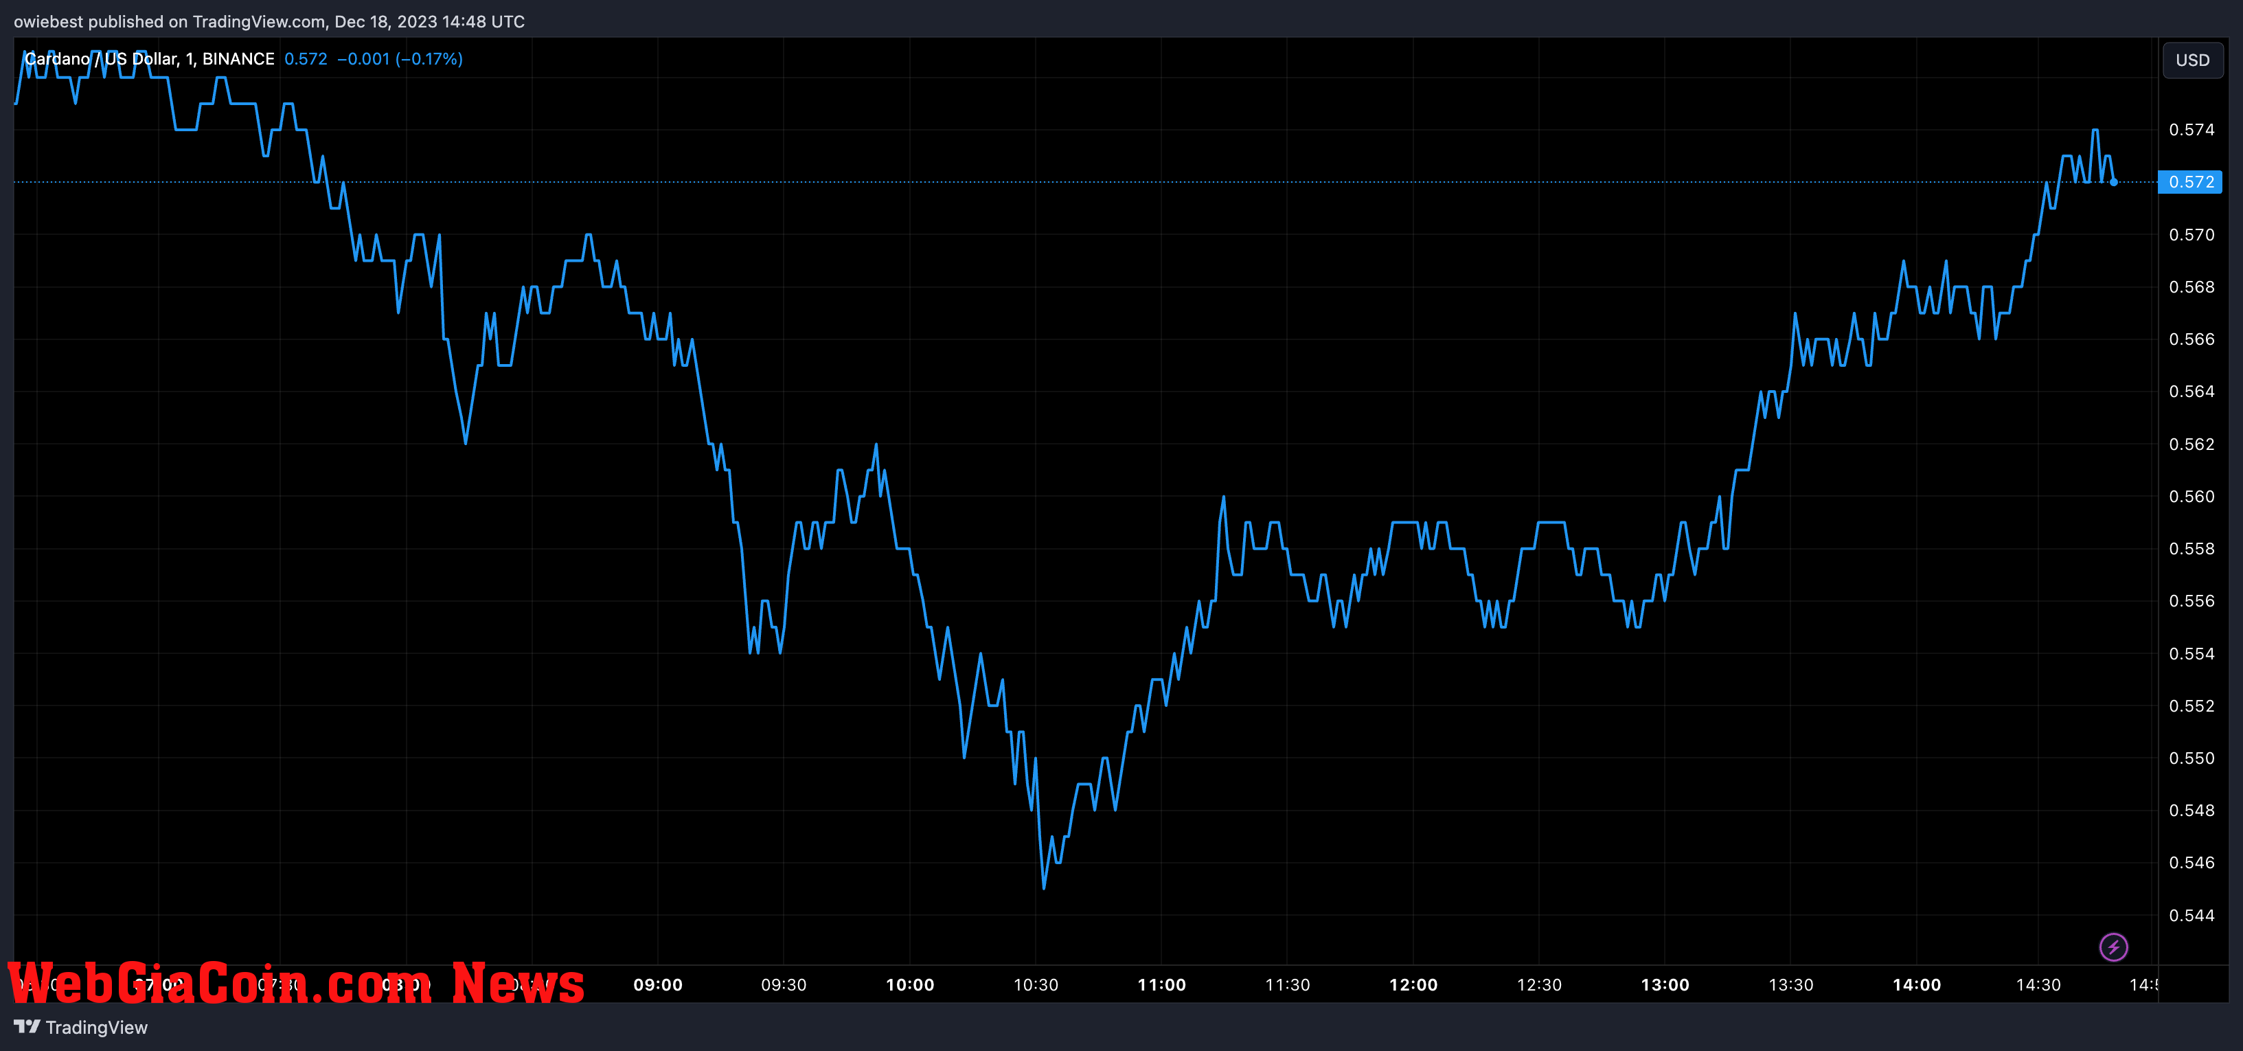Viewport: 2243px width, 1051px height.
Task: Click the 0.546 price axis label
Action: 2191,862
